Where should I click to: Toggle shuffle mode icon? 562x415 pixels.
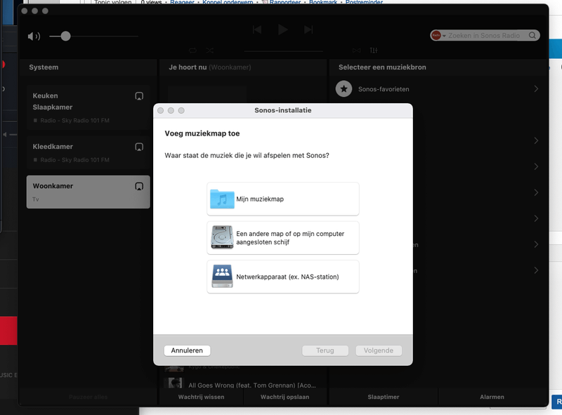(x=209, y=51)
